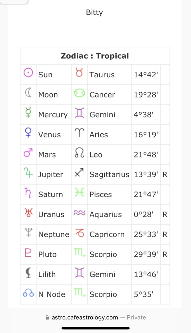Select the Jupiter retrograde R marker

click(165, 174)
